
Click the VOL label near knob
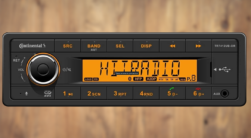[21, 70]
